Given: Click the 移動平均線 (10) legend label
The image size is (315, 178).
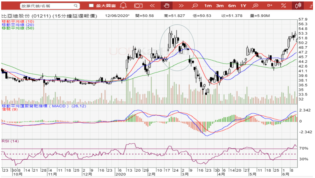Looking at the screenshot, I should (17, 22).
